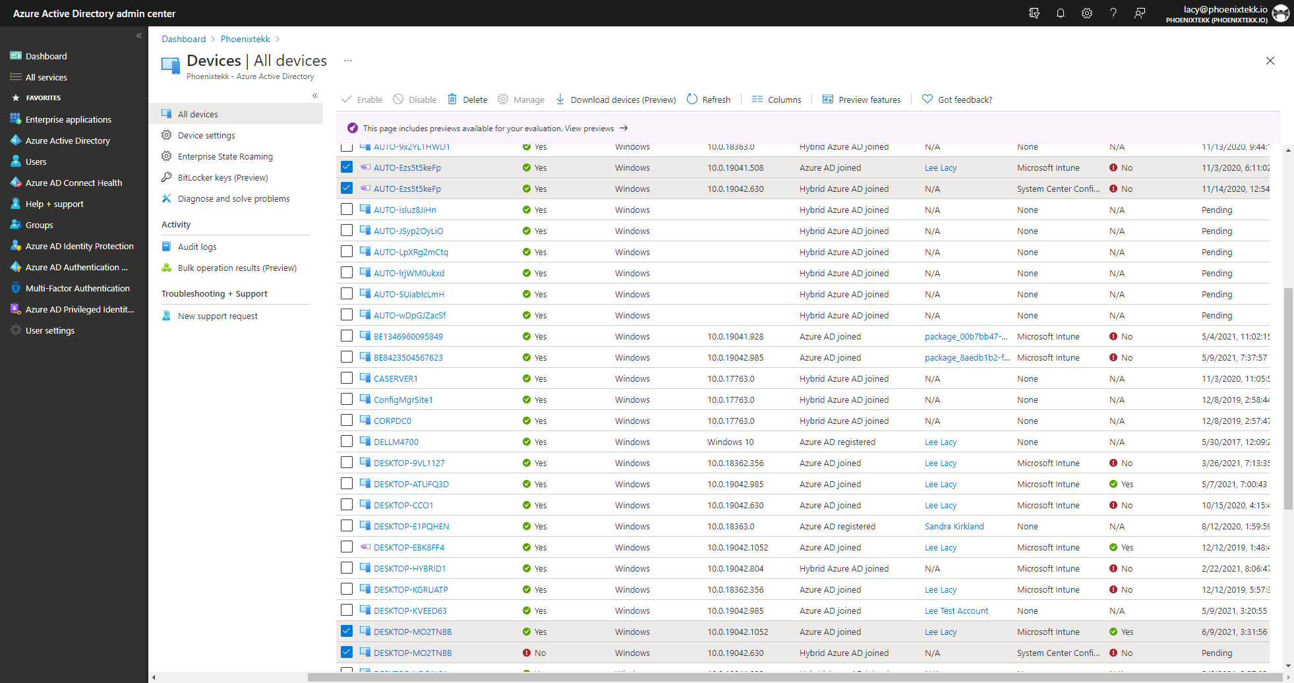This screenshot has height=683, width=1294.
Task: Open notifications bell icon
Action: 1061,13
